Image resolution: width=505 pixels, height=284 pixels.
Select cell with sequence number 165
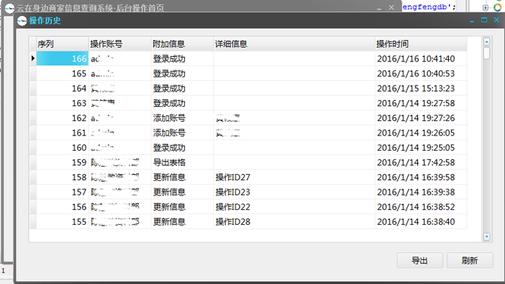(62, 73)
